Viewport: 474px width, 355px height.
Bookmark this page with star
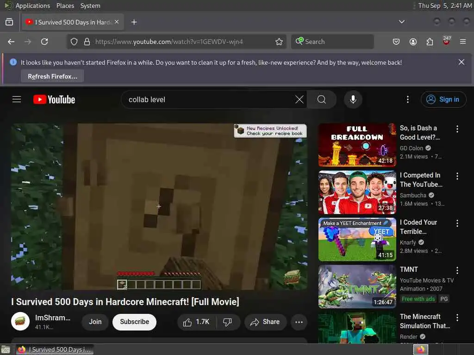point(279,42)
